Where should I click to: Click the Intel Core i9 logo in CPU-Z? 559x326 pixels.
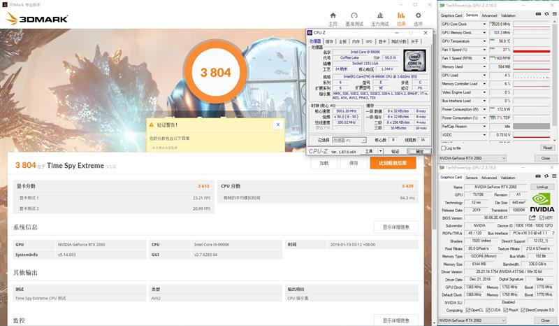pos(414,60)
